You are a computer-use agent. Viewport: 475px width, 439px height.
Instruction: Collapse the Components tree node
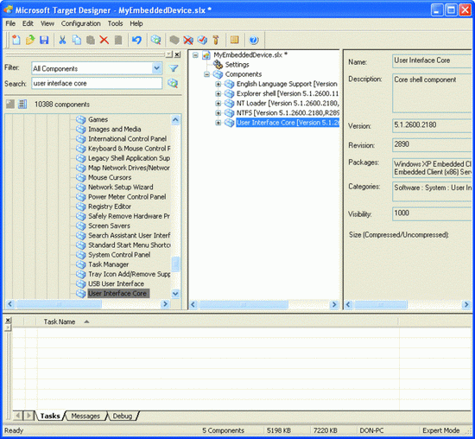point(206,74)
